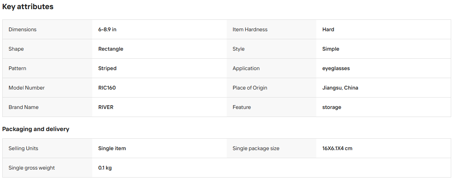Click the 6-8.9 in dimensions value

tap(107, 29)
